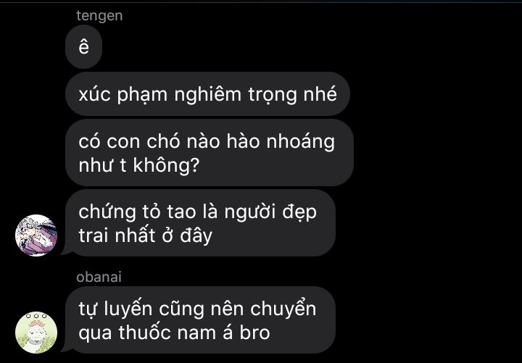
Task: Select the 'ê' message bubble
Action: pyautogui.click(x=83, y=46)
